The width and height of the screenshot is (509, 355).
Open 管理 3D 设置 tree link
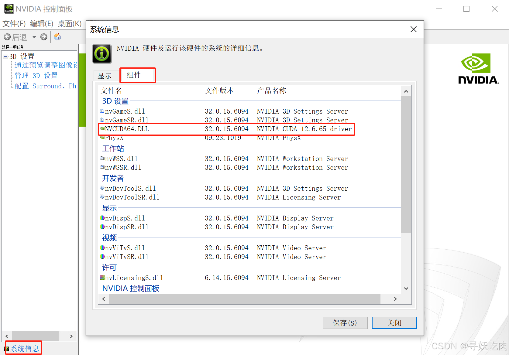coord(36,76)
